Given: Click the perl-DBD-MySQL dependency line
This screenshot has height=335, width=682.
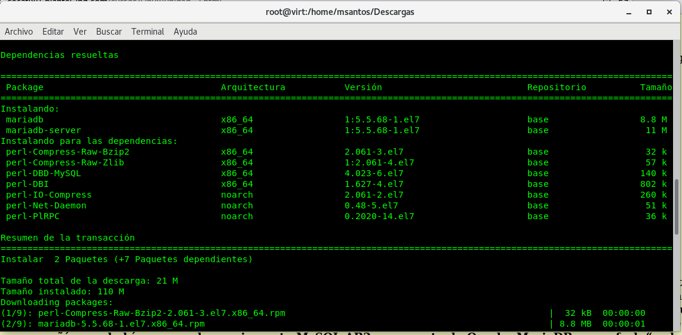Looking at the screenshot, I should tap(44, 173).
